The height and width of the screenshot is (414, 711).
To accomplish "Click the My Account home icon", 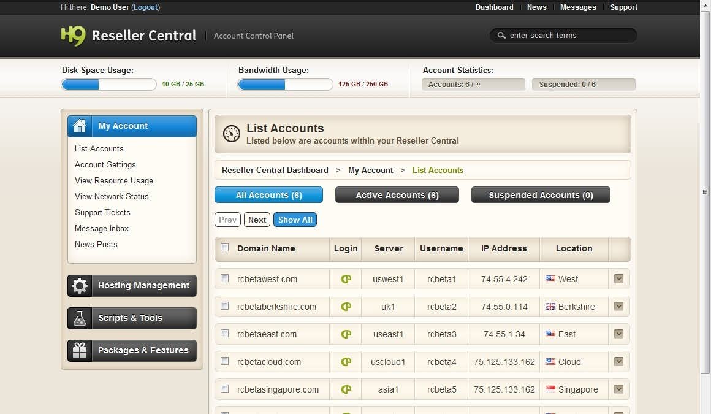I will (x=80, y=126).
